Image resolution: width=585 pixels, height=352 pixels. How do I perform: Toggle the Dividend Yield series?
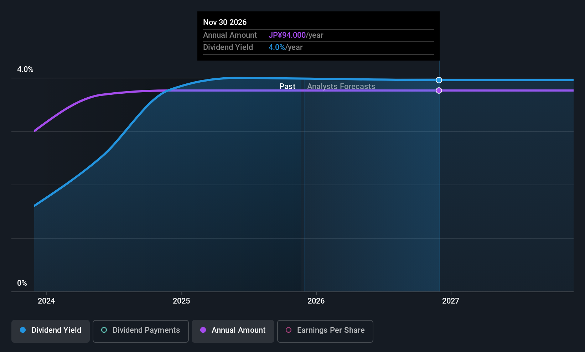click(x=51, y=331)
